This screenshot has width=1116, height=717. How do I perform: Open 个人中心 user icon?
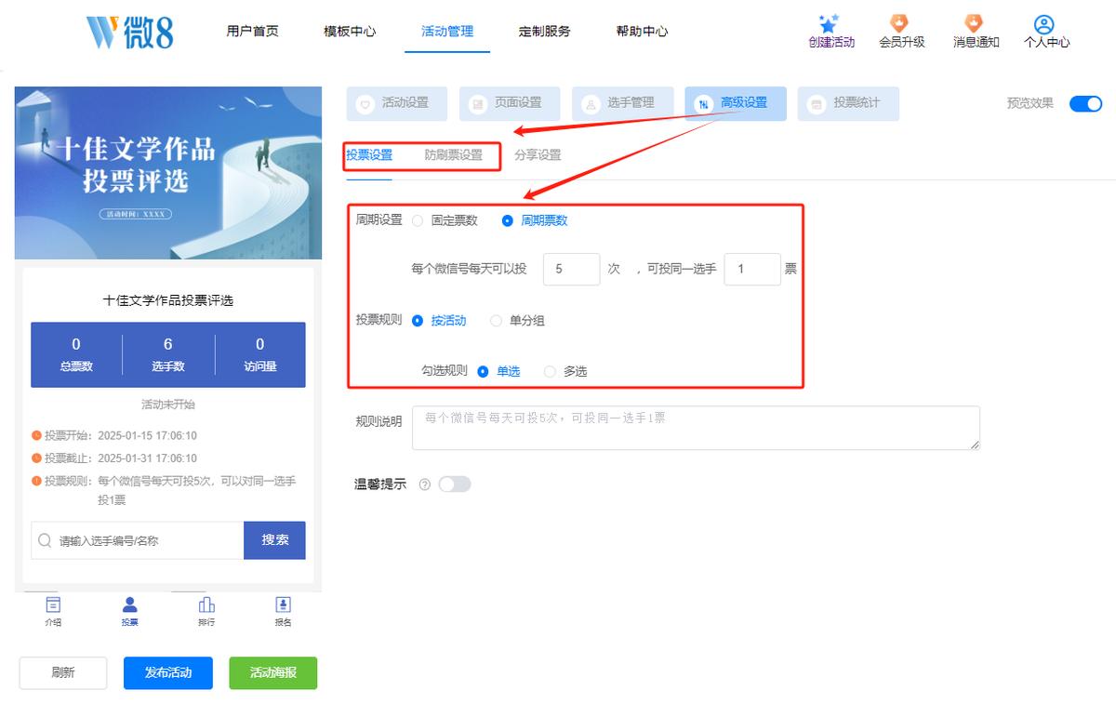1044,24
